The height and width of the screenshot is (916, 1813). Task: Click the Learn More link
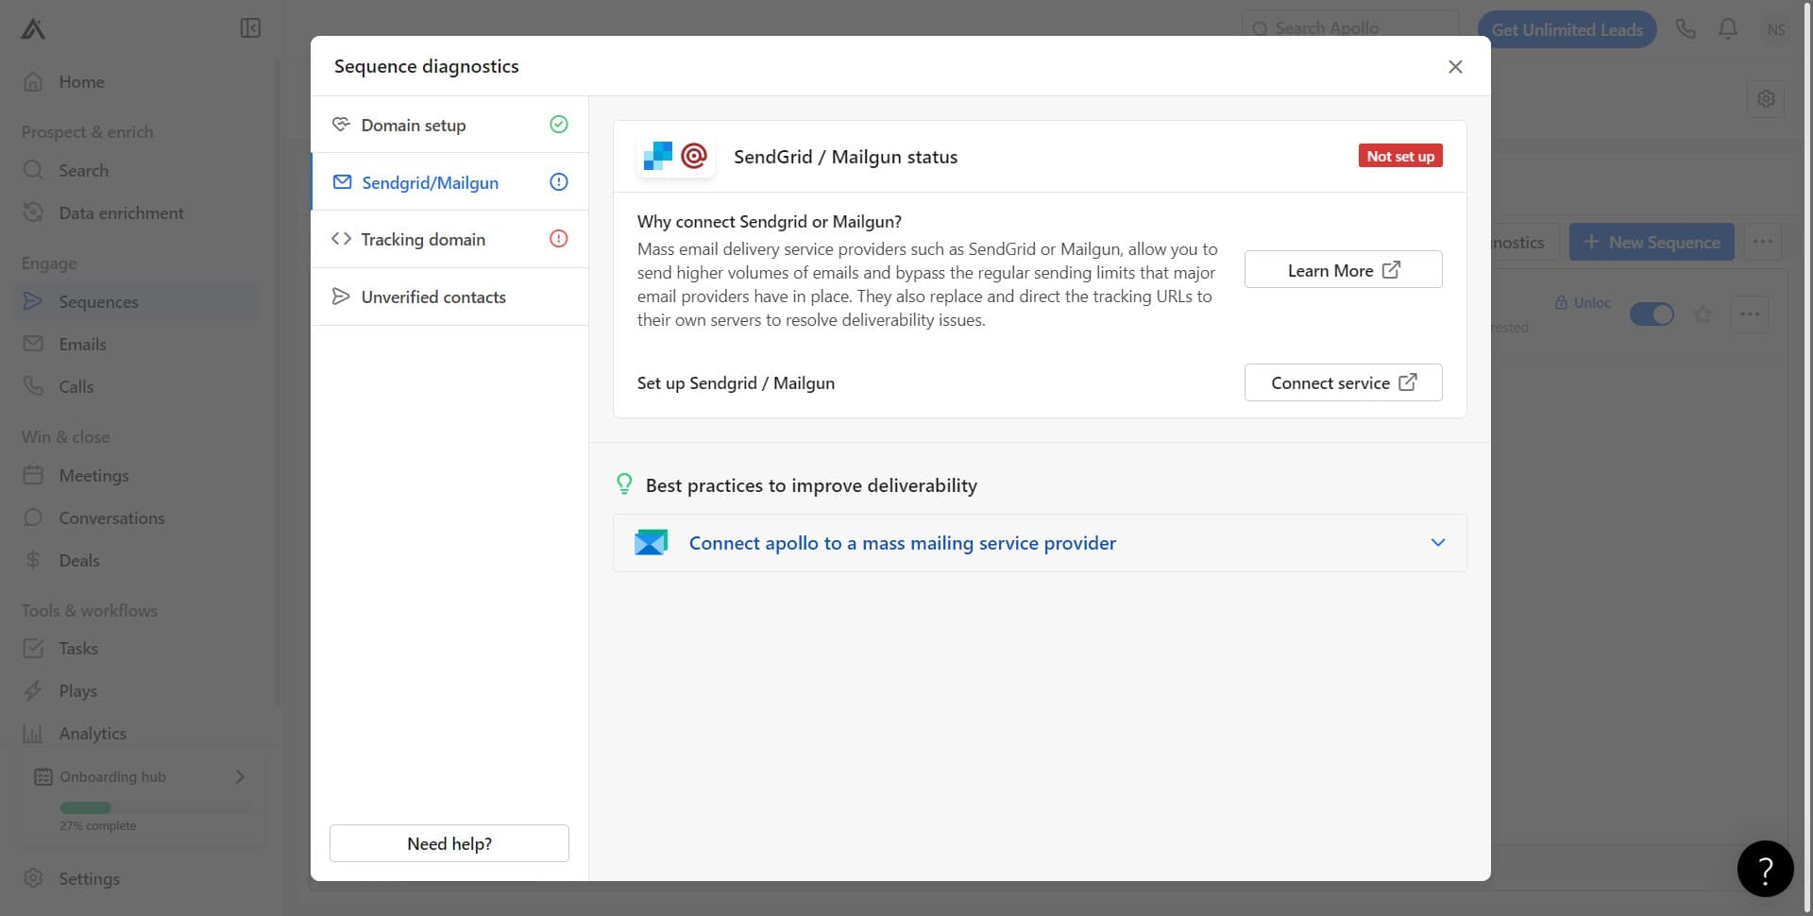(1343, 269)
